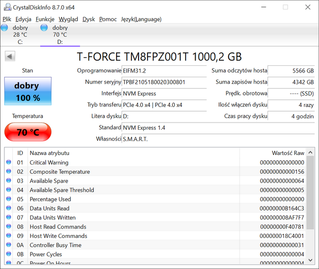The height and width of the screenshot is (269, 319).
Task: Click the dobry 100 % health status button
Action: point(28,92)
